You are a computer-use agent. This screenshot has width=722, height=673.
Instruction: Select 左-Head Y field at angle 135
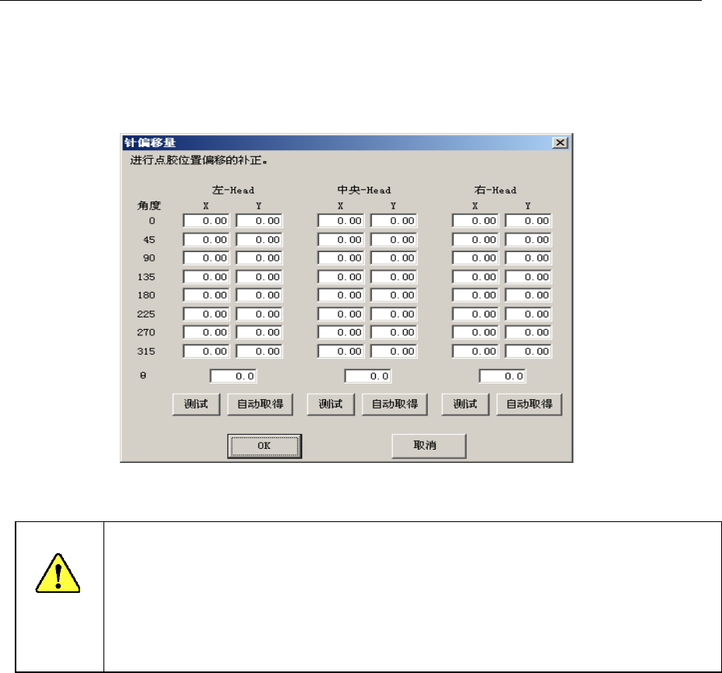pos(259,277)
